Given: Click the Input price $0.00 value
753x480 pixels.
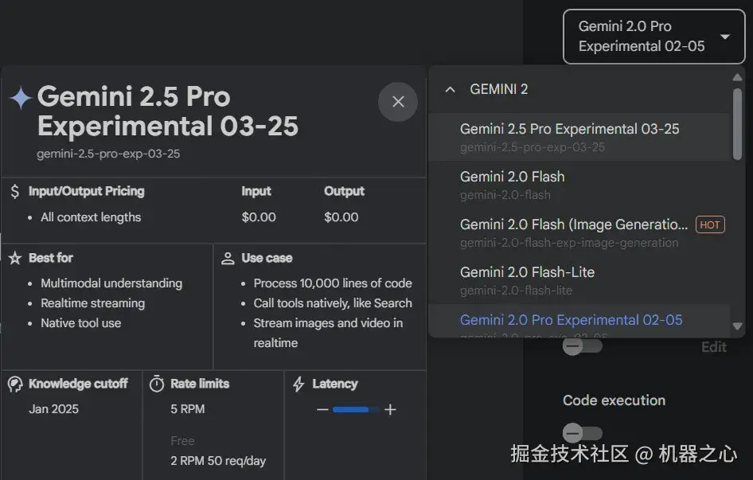Looking at the screenshot, I should (x=259, y=217).
